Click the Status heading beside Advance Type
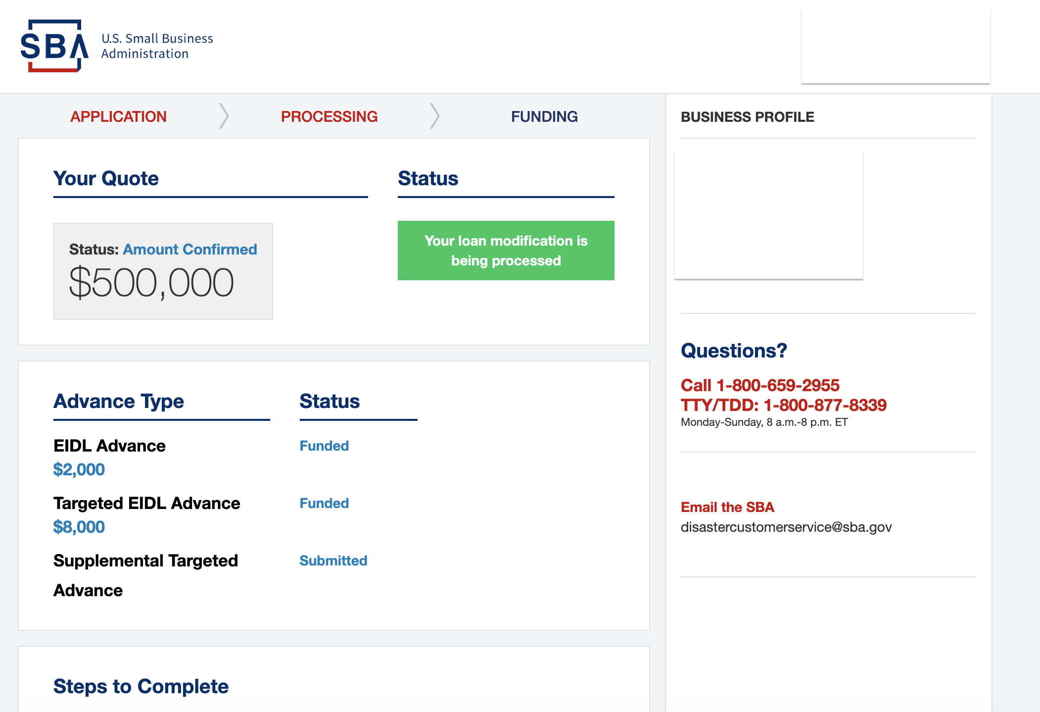The width and height of the screenshot is (1040, 712). [x=330, y=401]
